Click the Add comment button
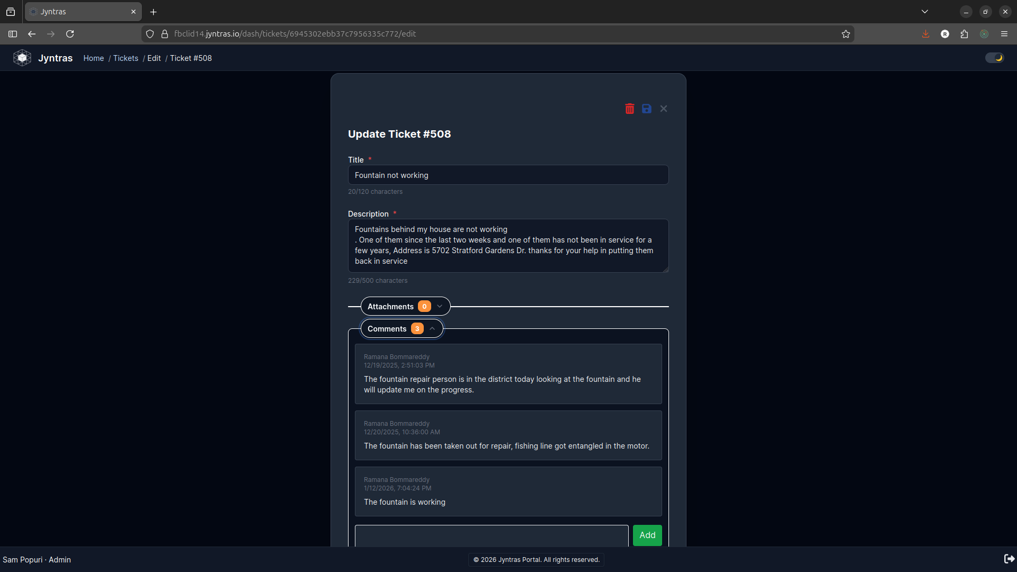Viewport: 1017px width, 572px height. pyautogui.click(x=647, y=535)
